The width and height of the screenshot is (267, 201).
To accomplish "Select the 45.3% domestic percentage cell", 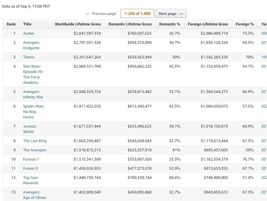I will click(175, 66).
